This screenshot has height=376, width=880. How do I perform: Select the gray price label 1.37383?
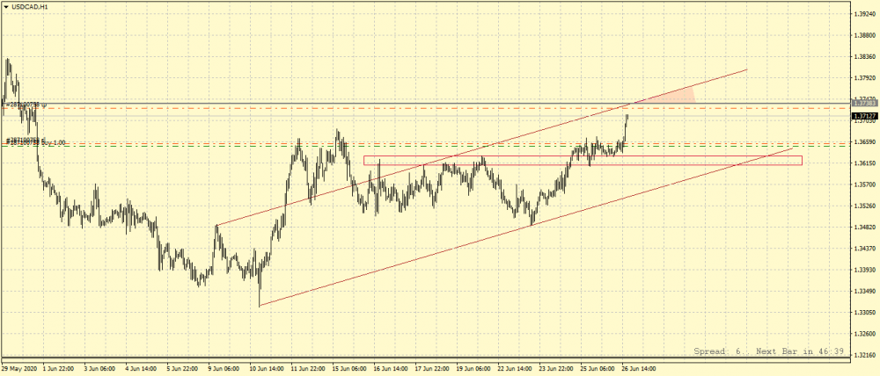tap(865, 104)
